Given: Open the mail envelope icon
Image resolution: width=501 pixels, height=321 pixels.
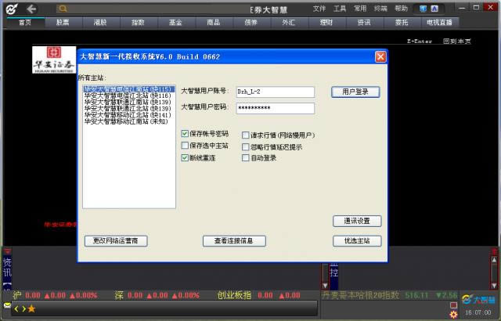Looking at the screenshot, I should [7, 305].
